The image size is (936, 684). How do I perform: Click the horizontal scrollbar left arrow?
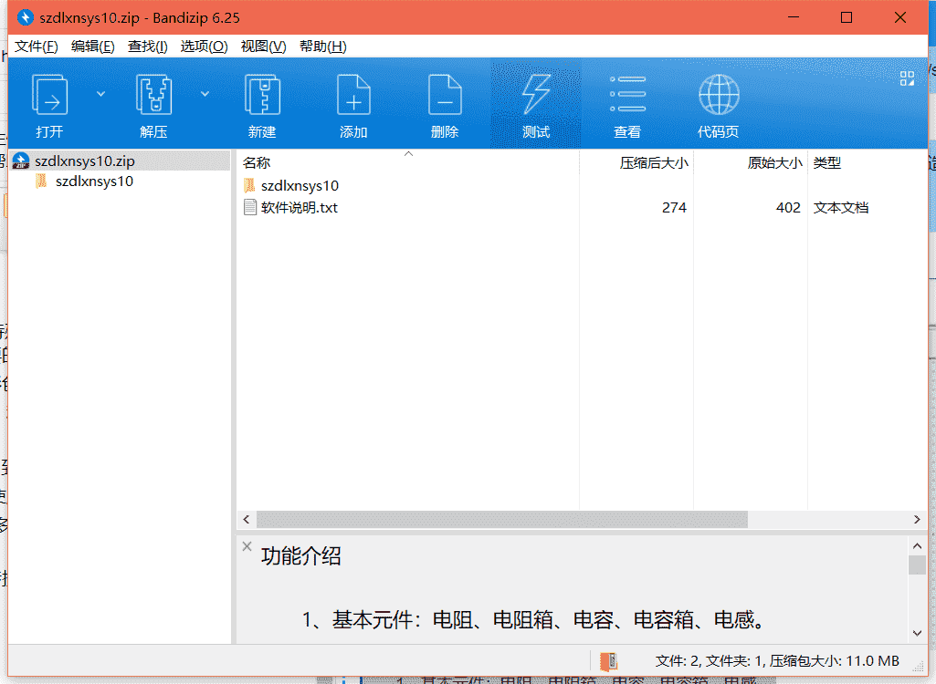point(247,520)
